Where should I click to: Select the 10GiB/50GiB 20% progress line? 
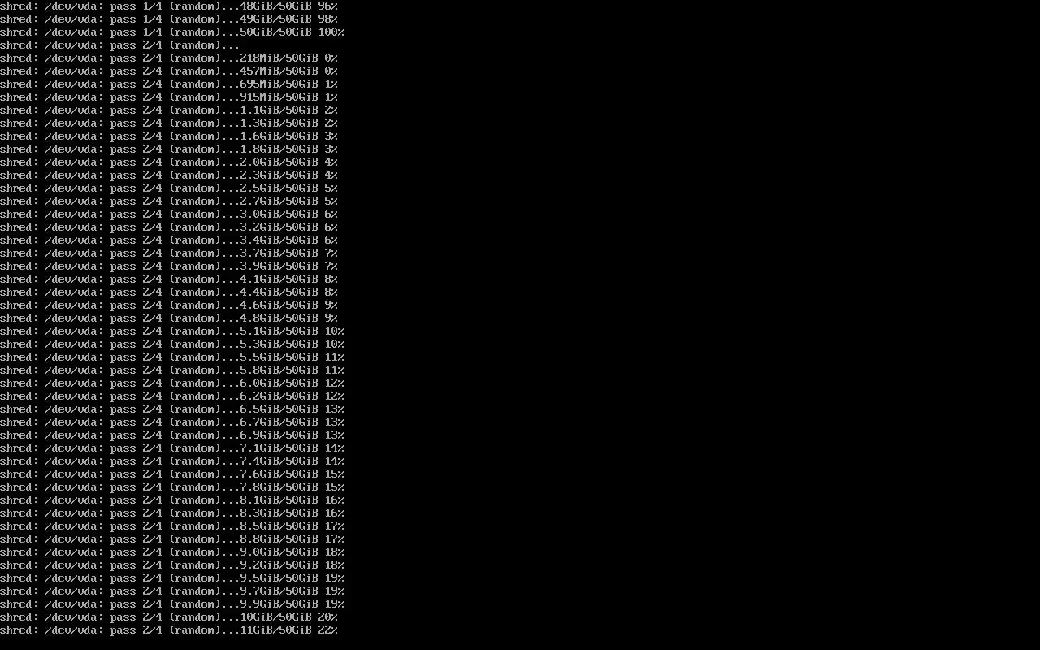(169, 617)
